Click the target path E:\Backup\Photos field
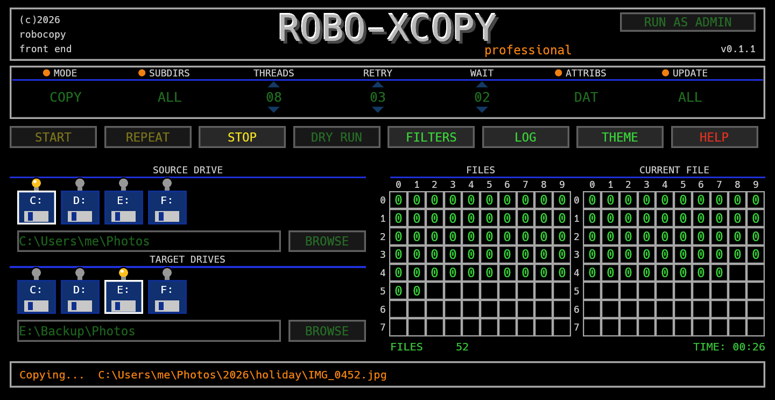 (149, 331)
